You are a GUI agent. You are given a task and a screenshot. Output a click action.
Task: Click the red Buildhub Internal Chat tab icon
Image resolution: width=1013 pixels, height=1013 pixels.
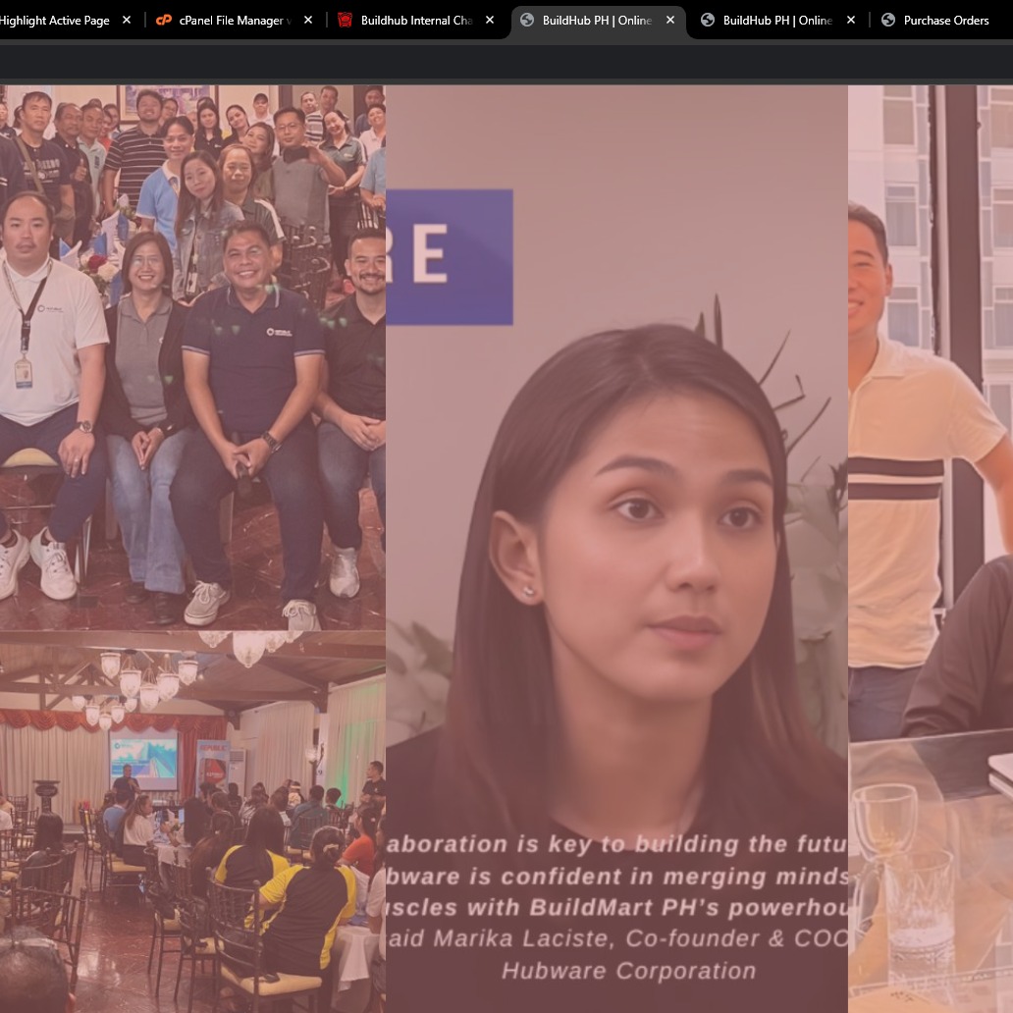345,20
